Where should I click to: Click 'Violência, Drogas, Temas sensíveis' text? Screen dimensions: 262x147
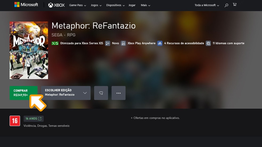pos(46,126)
